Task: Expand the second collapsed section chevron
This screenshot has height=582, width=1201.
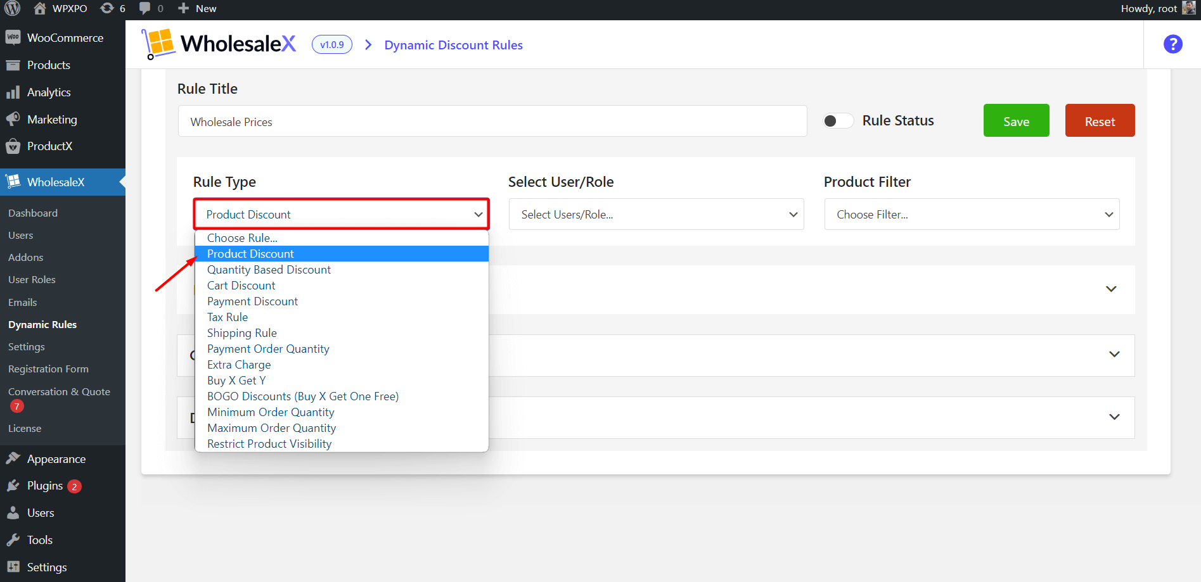Action: (x=1114, y=355)
